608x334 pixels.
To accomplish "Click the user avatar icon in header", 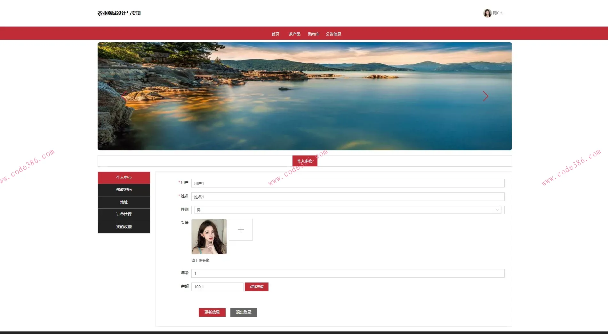I will [x=487, y=13].
